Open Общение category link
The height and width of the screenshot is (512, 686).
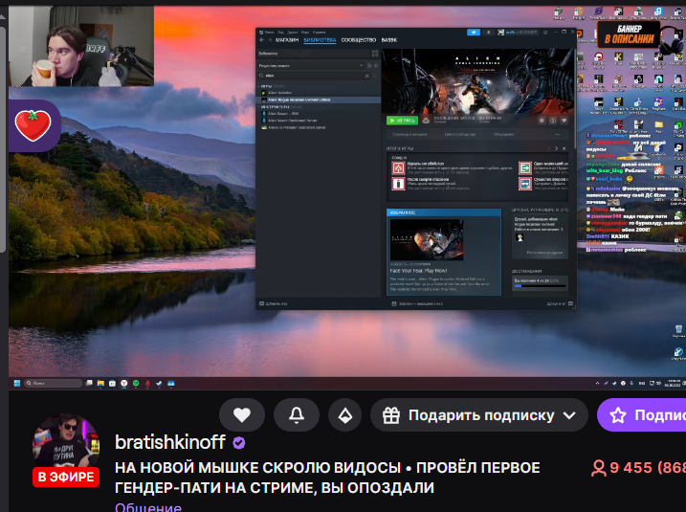click(x=148, y=507)
